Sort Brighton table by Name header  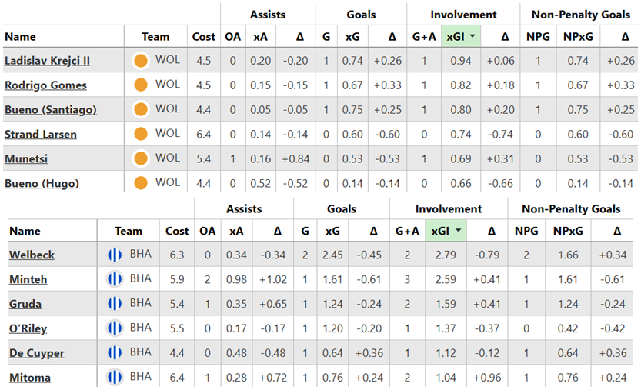25,231
